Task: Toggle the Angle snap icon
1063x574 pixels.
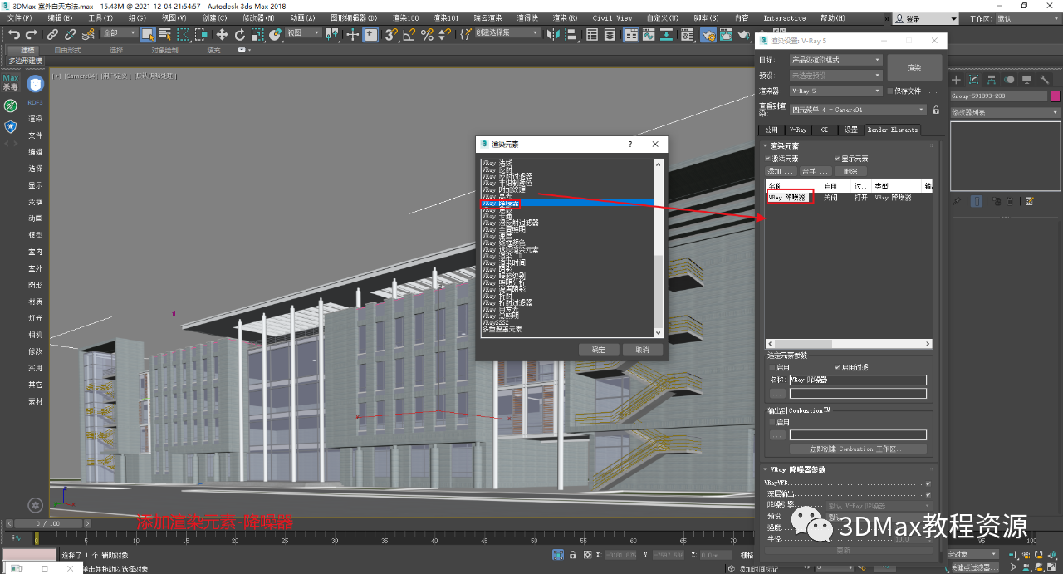Action: pos(409,34)
